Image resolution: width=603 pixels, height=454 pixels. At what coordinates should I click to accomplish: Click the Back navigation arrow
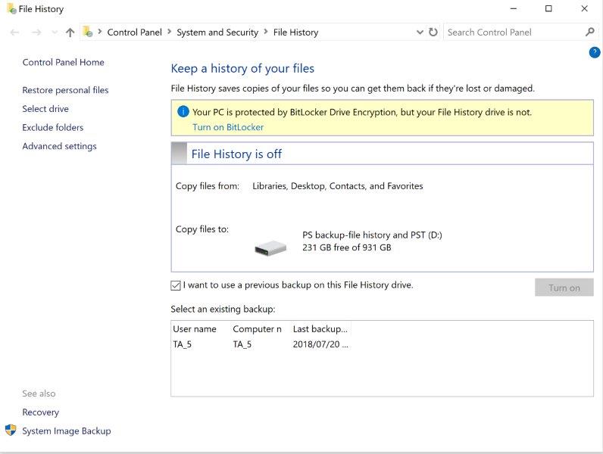15,33
